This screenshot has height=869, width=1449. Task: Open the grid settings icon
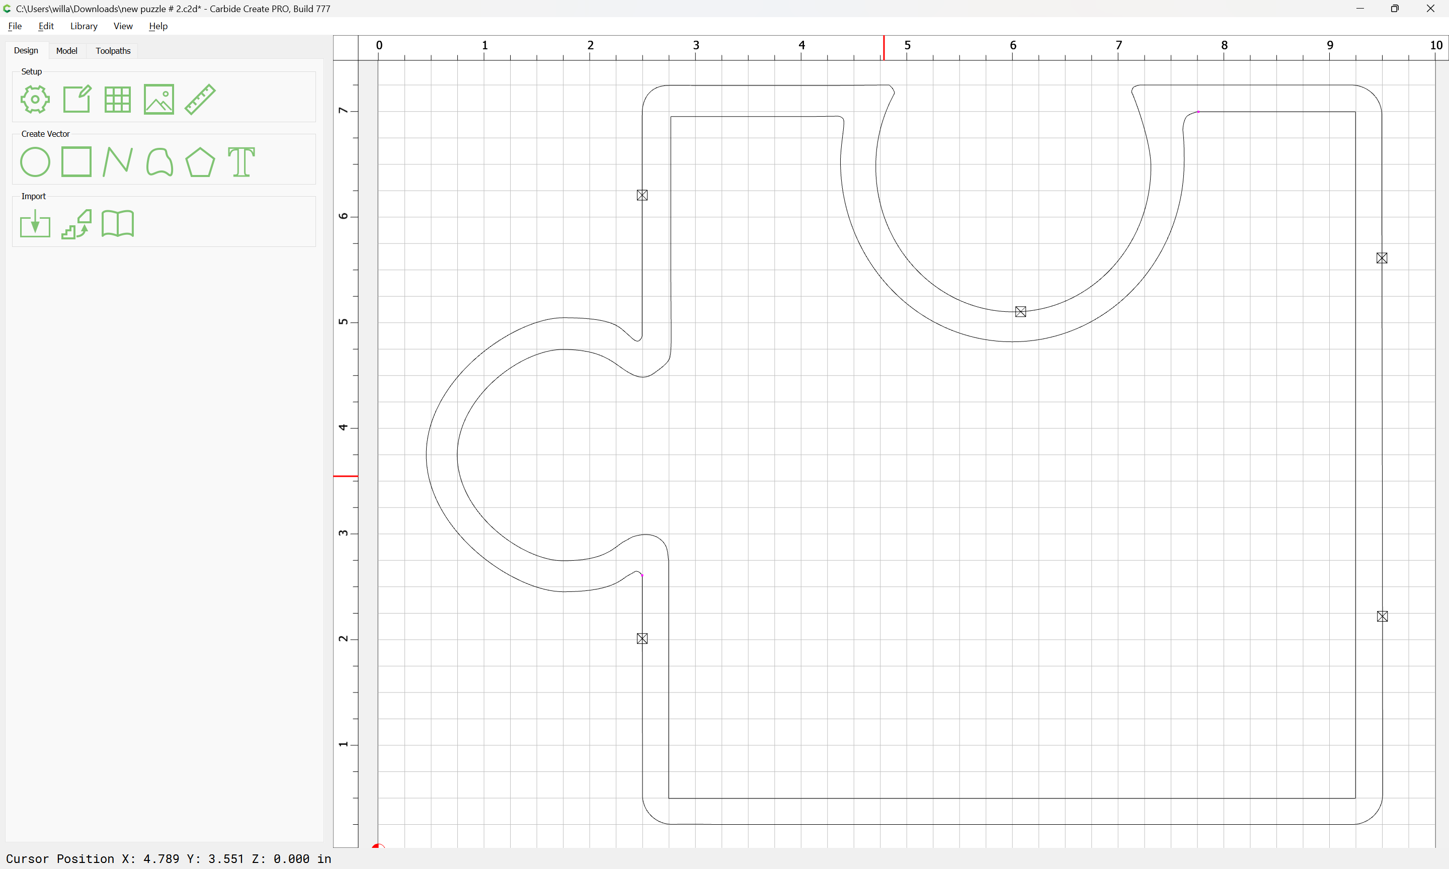tap(117, 100)
